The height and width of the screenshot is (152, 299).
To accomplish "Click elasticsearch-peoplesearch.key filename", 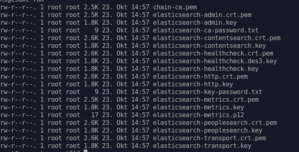I will point(208,131).
